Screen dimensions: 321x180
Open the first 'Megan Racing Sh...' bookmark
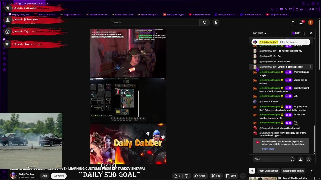pos(71,15)
